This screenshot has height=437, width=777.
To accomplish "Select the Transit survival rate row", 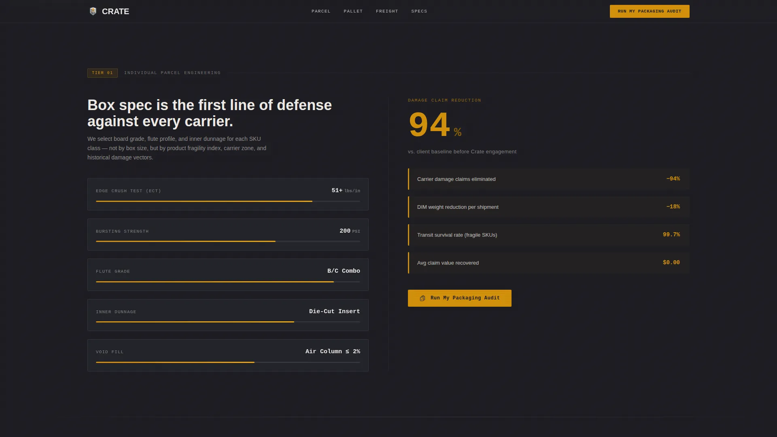I will [549, 235].
